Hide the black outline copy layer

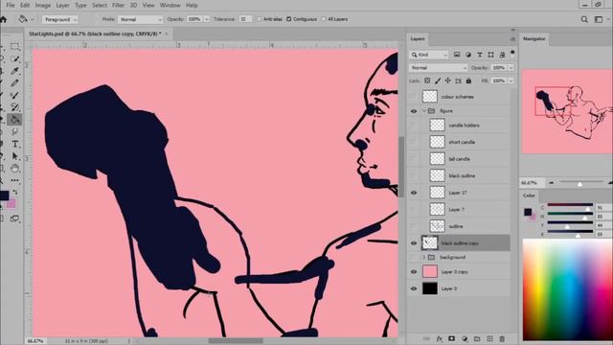point(414,243)
